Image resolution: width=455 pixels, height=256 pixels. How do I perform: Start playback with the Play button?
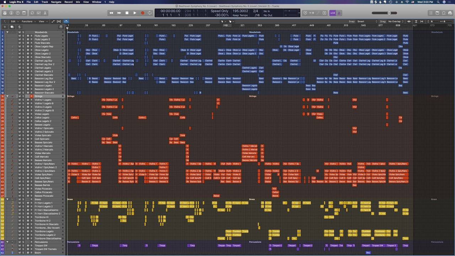coord(135,13)
